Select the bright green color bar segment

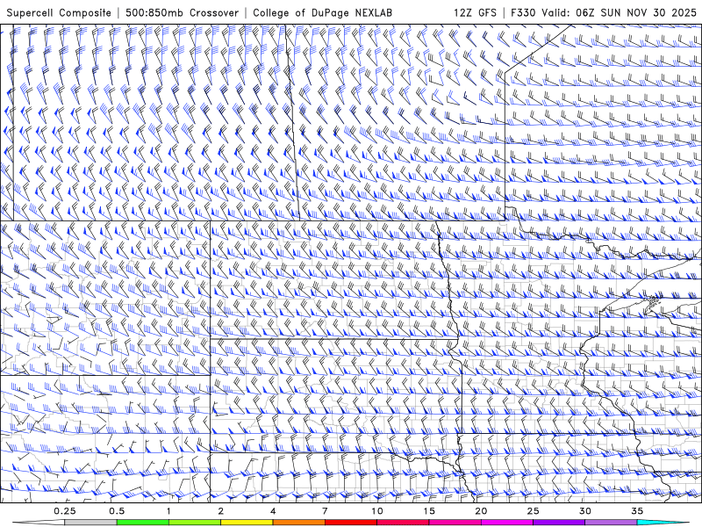[143, 523]
